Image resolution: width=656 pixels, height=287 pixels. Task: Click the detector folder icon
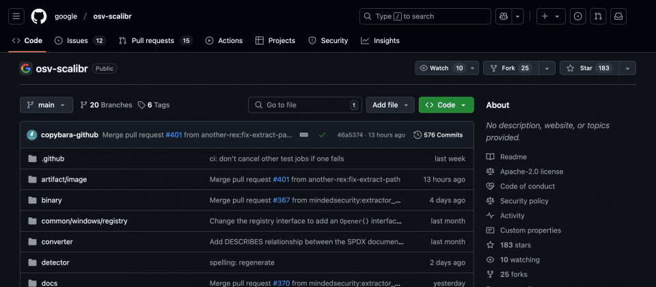point(32,262)
